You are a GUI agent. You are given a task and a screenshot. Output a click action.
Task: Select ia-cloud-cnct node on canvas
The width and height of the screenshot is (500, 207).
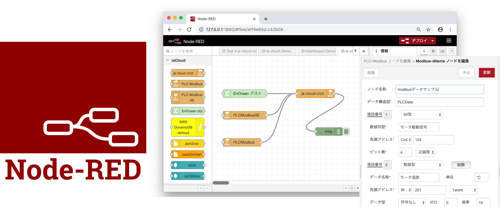pyautogui.click(x=315, y=94)
